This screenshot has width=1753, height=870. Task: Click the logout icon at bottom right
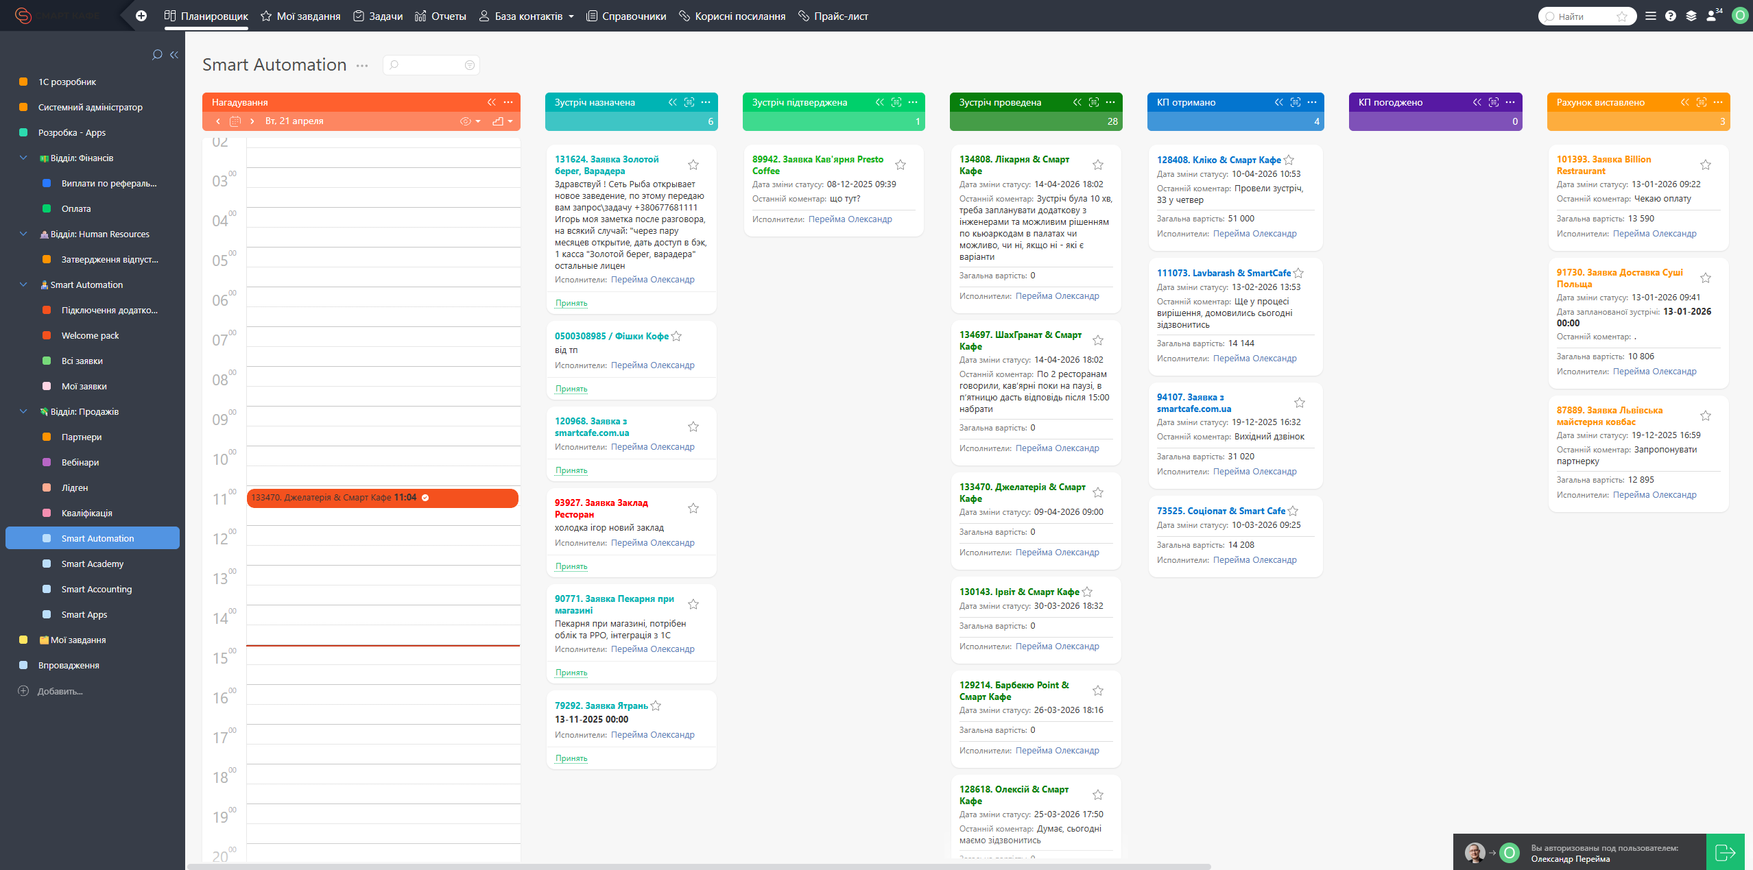[1725, 852]
